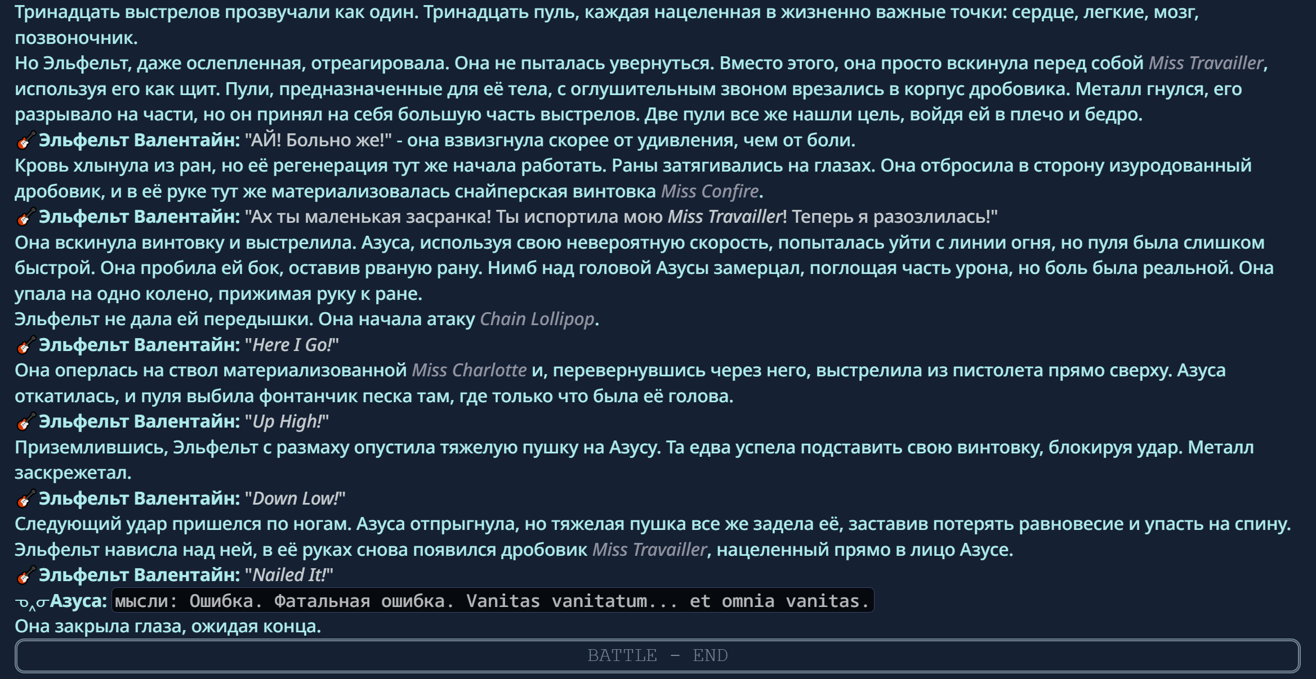This screenshot has width=1316, height=679.
Task: Click guitar icon before "Ах ты маленькая засранка" line
Action: pos(25,217)
